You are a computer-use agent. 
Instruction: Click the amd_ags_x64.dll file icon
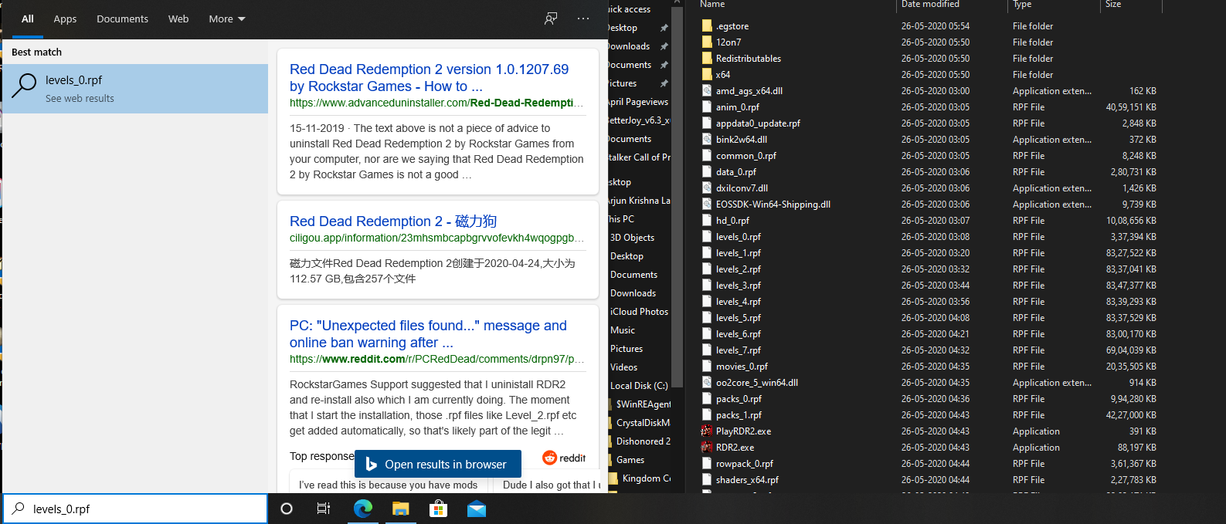(x=706, y=90)
